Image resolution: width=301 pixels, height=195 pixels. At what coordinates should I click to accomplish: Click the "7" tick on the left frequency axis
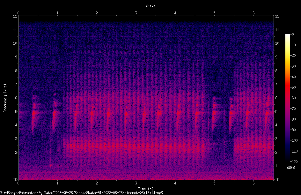[x=16, y=84]
